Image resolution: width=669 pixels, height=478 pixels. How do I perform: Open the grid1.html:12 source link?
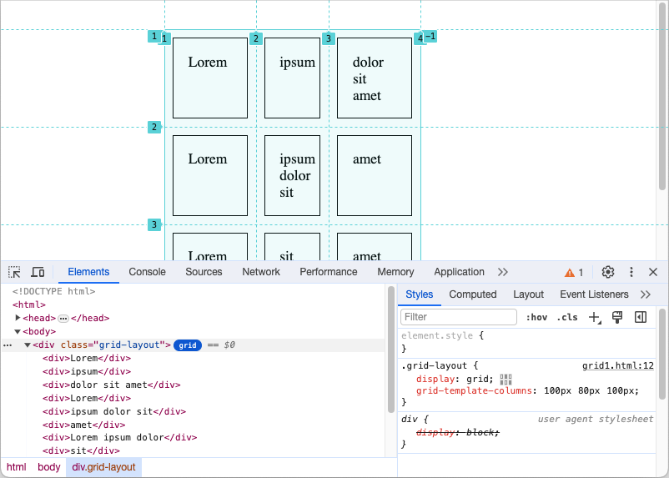[x=617, y=365]
